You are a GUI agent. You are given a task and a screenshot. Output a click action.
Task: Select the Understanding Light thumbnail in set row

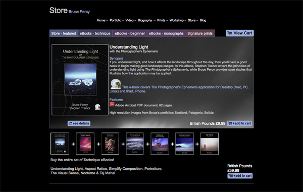60,143
